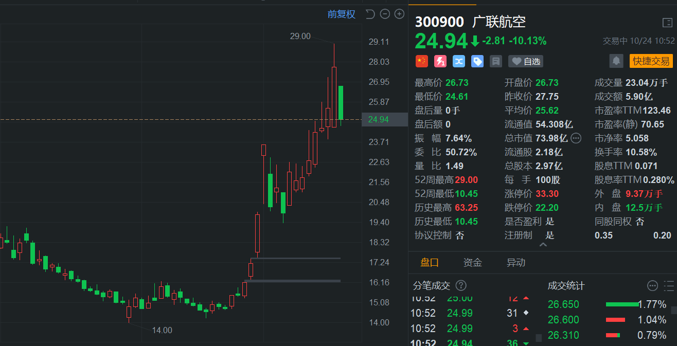Open more options beside 总市值
The image size is (677, 346).
tap(576, 138)
